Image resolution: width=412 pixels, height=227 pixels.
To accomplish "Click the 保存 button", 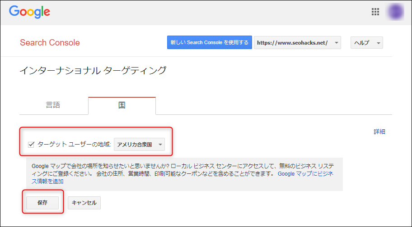I will tap(42, 203).
